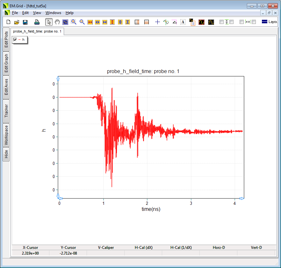Toggle the left checkbox beside horizontal arrows icon
The image size is (281, 268).
coord(241,22)
